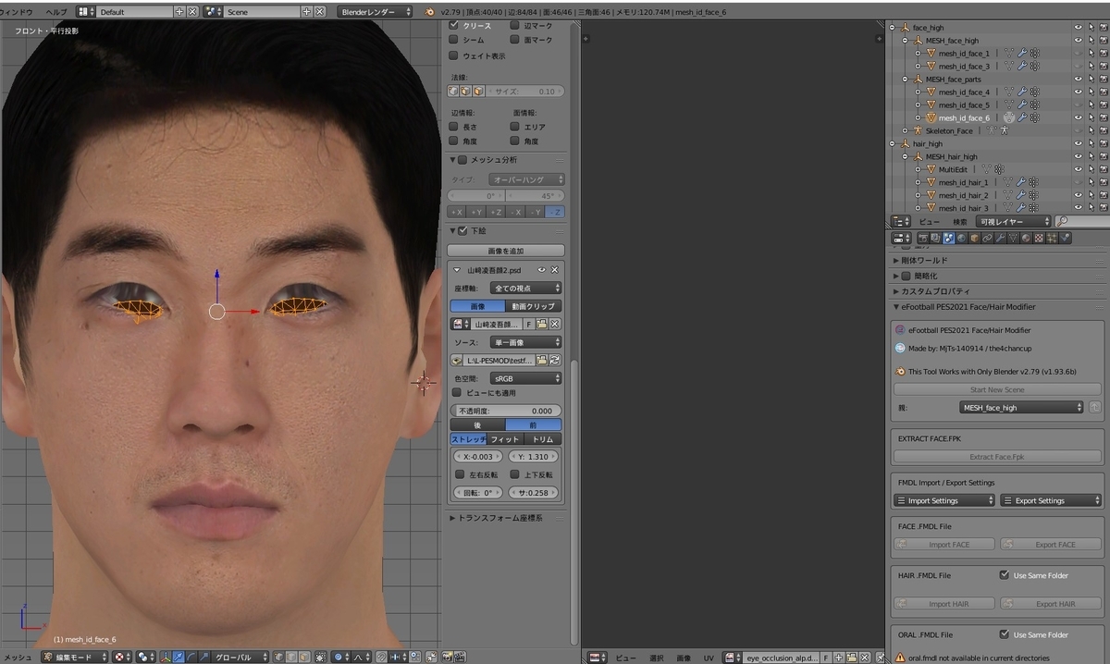Open the ビュー menu in the outliner header
Screen dimensions: 1110x664
930,222
